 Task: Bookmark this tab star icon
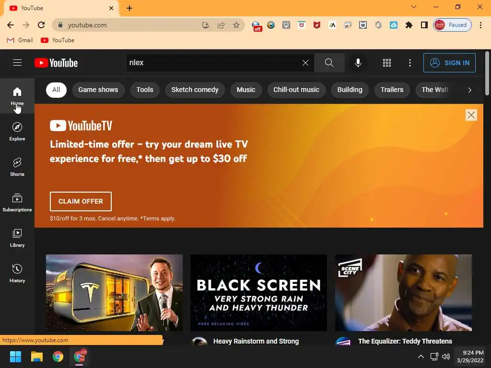click(236, 25)
